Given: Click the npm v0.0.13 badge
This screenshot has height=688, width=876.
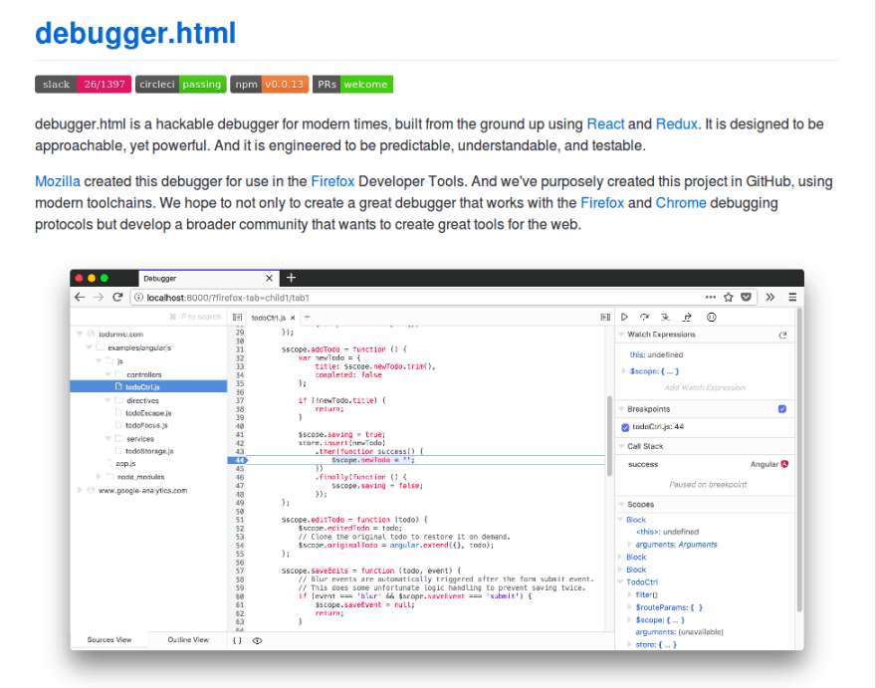Looking at the screenshot, I should (x=270, y=85).
